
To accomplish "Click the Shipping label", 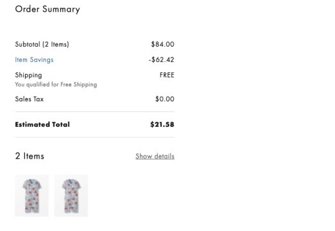I will (28, 75).
